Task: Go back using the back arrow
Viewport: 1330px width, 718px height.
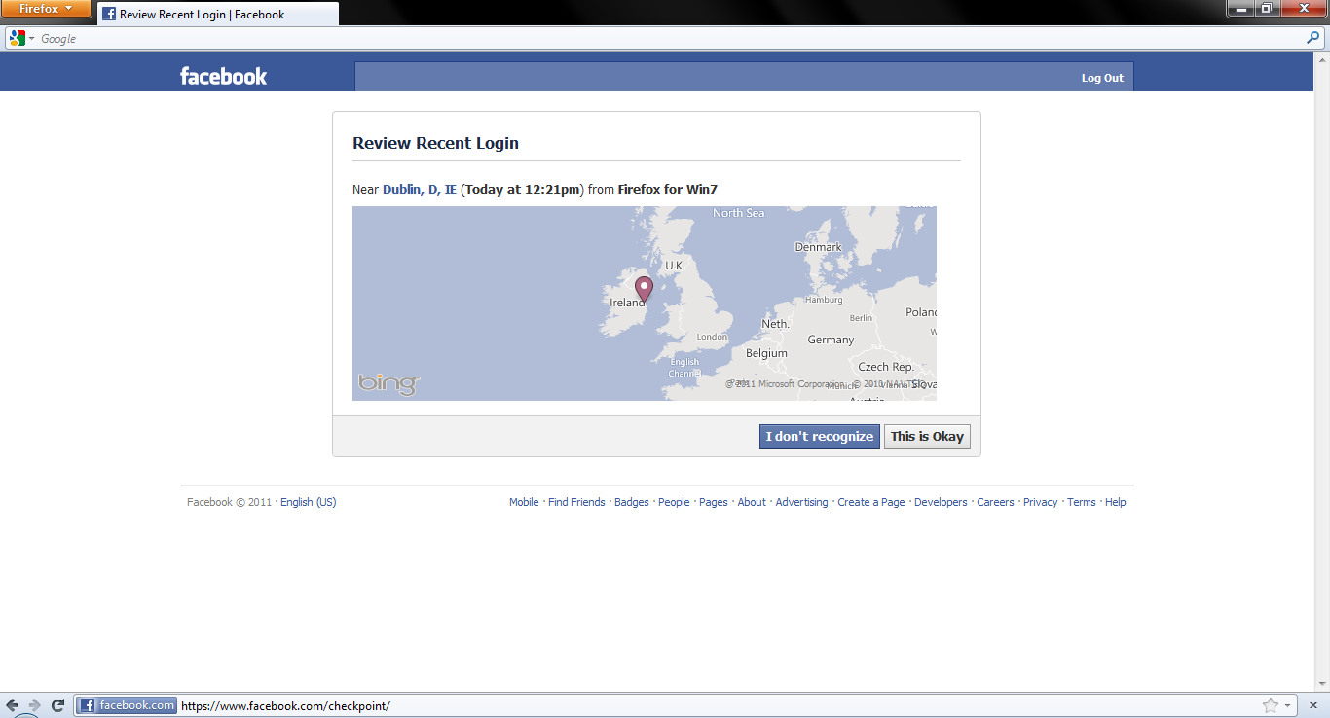Action: [x=12, y=705]
